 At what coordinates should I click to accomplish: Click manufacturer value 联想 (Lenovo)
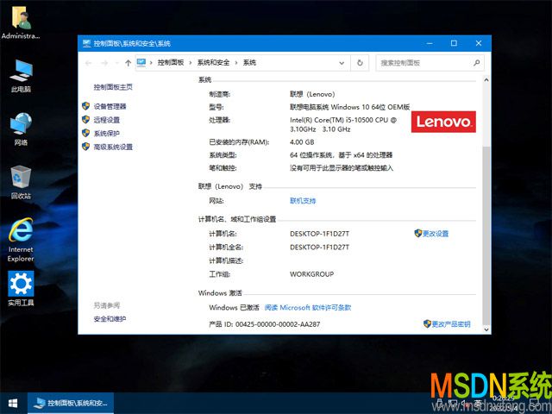pos(312,94)
